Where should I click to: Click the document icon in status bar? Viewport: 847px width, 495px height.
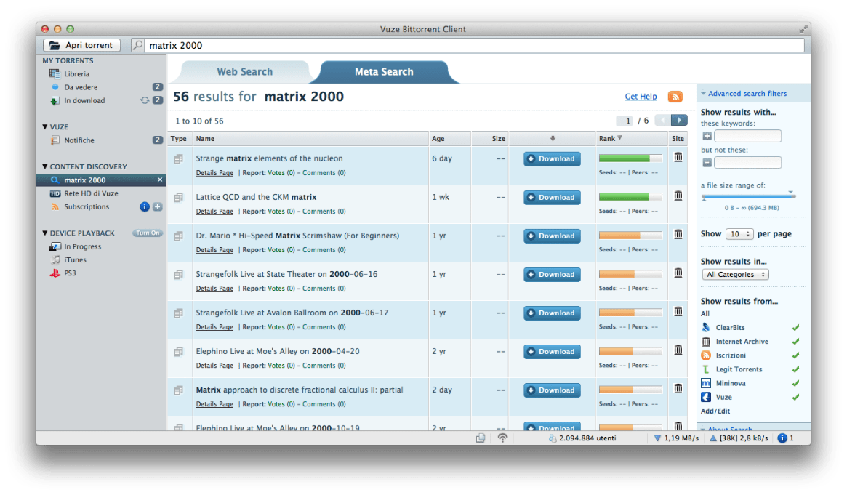[481, 438]
